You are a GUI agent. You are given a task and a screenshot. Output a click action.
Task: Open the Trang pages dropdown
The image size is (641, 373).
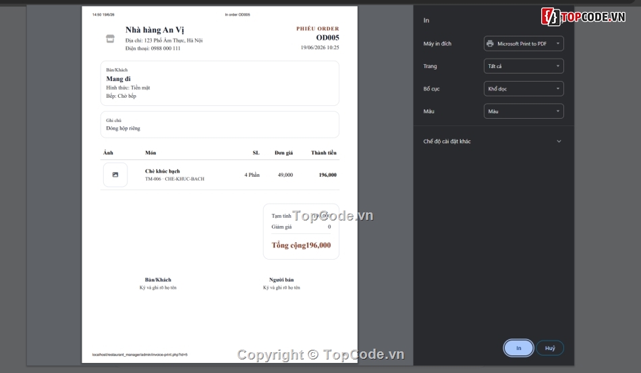524,66
